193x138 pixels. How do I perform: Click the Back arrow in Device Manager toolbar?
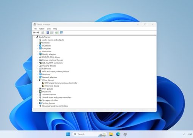(34, 33)
